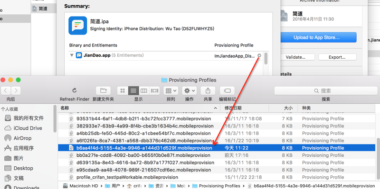380x189 pixels.
Task: Sort by 名称 column header
Action: coord(139,108)
